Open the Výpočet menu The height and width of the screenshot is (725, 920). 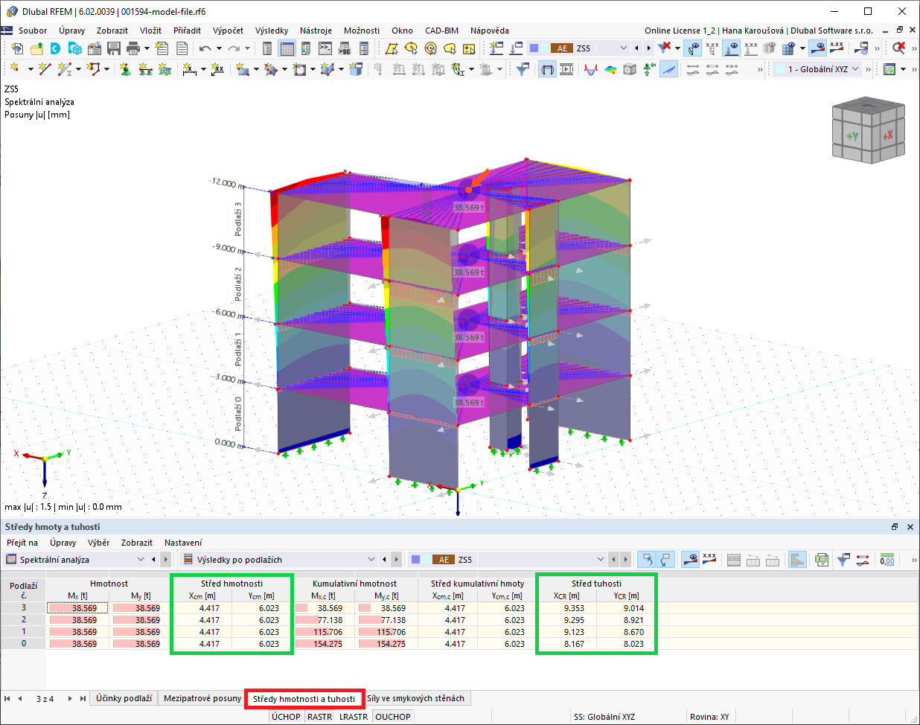click(x=228, y=31)
